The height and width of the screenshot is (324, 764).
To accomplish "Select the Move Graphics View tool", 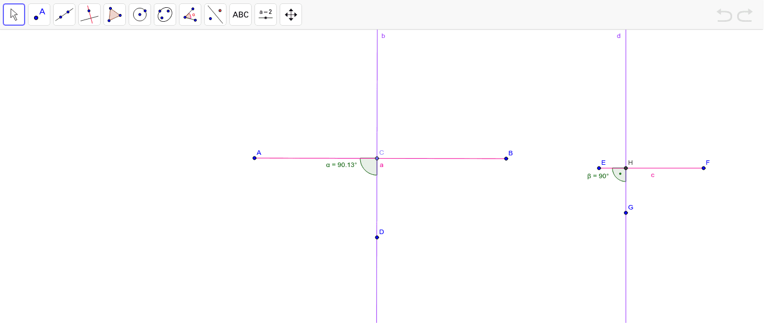I will 290,14.
